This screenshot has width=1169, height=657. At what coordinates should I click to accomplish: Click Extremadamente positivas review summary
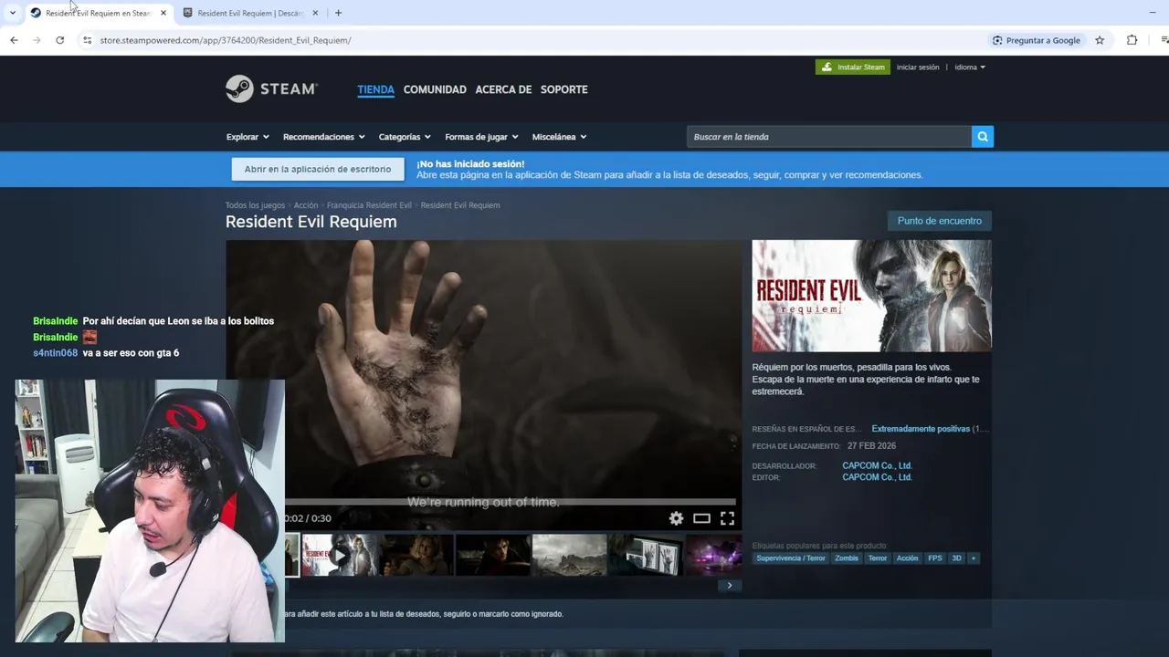(921, 429)
